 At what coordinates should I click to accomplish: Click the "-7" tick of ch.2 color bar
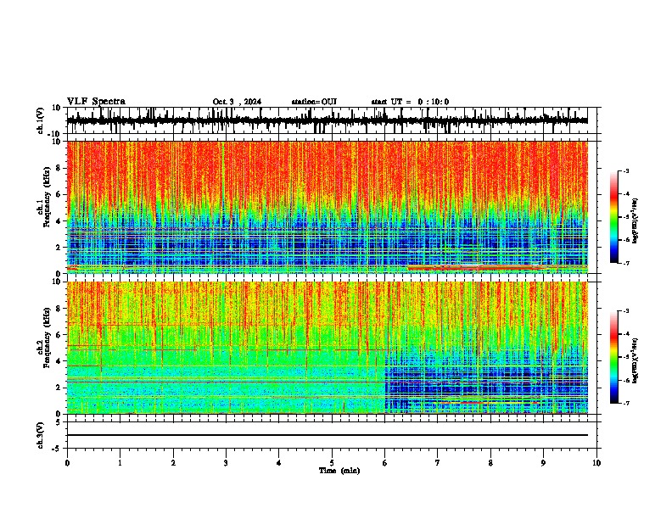pos(626,404)
